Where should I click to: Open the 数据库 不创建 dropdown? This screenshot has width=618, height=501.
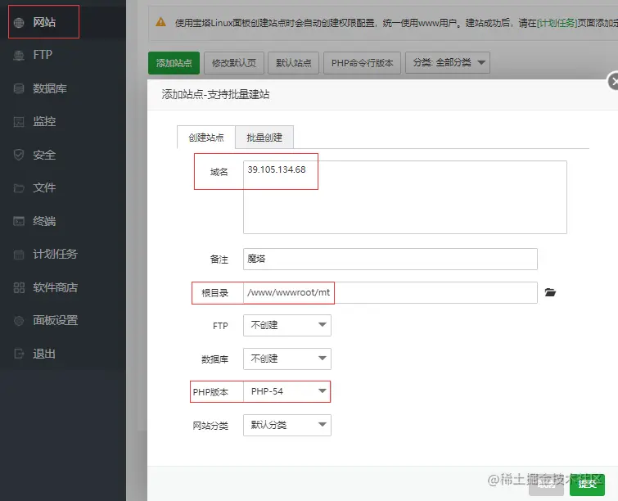point(287,359)
